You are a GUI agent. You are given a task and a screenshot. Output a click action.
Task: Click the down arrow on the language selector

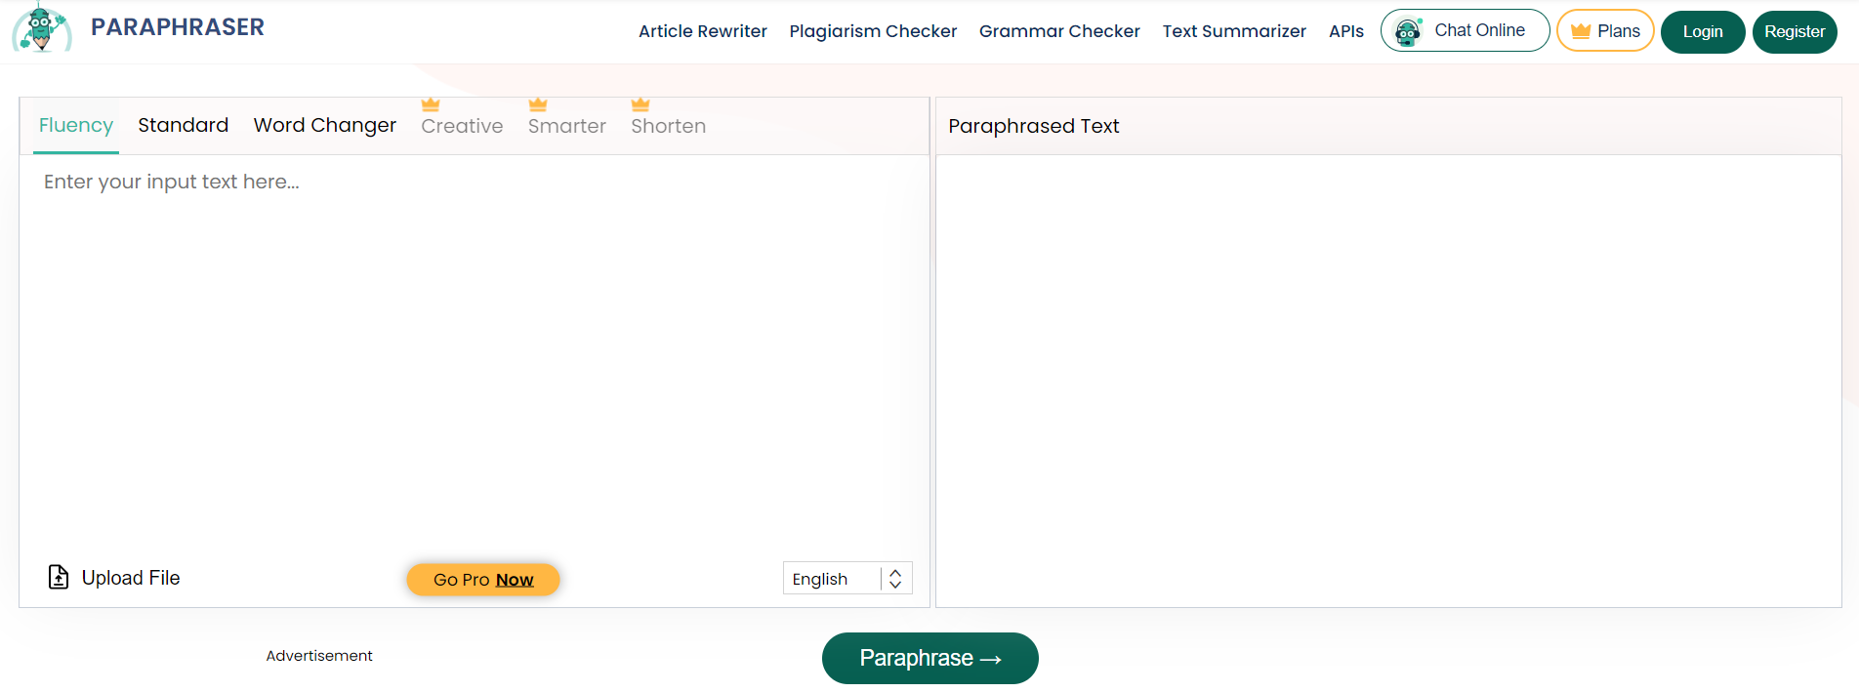click(x=894, y=584)
